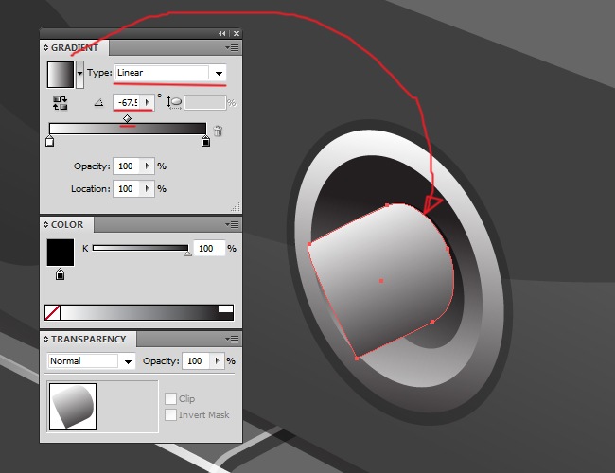Click the gradient slider bar
615x473 pixels.
click(x=128, y=129)
